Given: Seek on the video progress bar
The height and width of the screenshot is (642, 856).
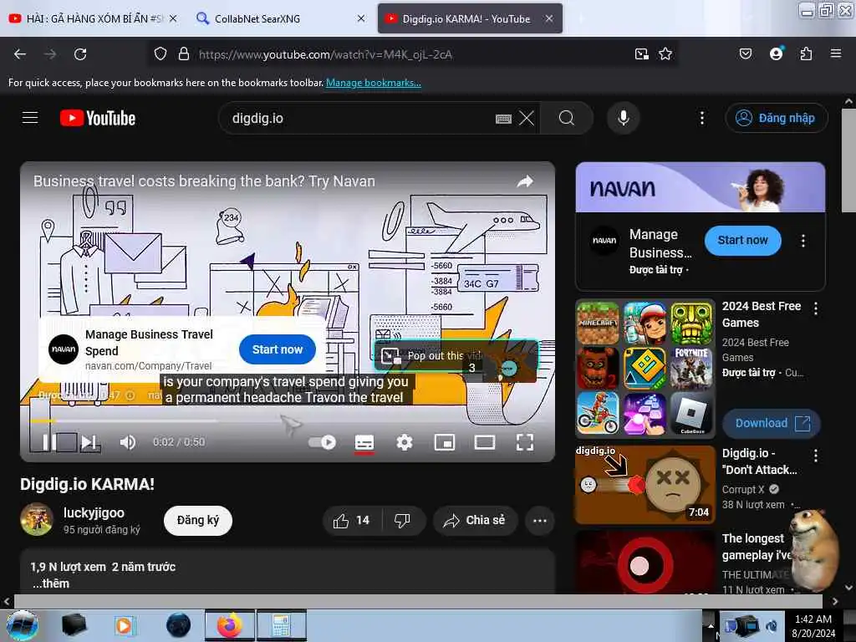Looking at the screenshot, I should pyautogui.click(x=288, y=421).
